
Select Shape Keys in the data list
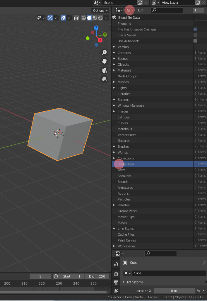point(126,164)
